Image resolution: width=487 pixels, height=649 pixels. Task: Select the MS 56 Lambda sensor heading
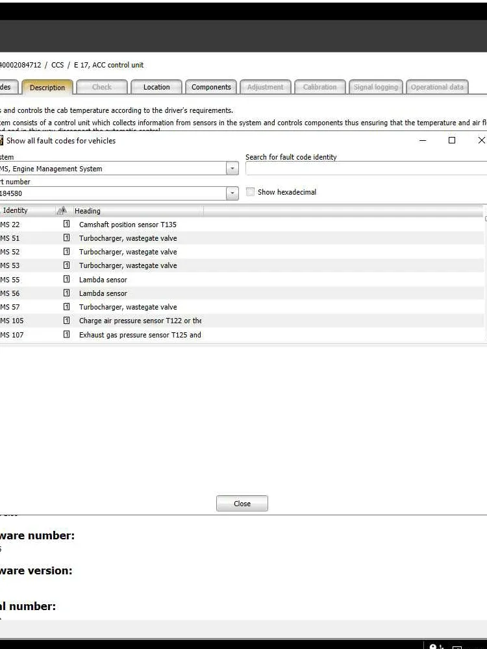click(x=103, y=293)
